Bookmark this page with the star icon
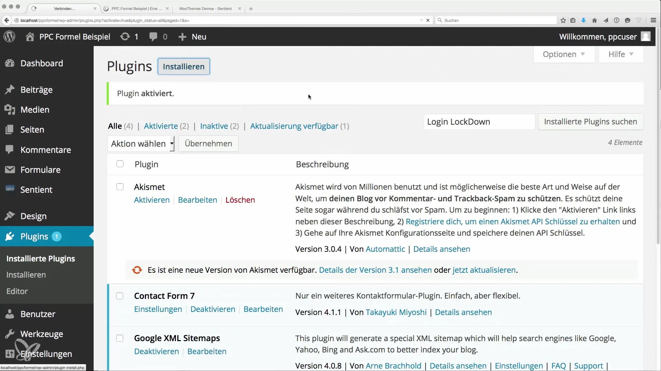This screenshot has width=661, height=371. (x=563, y=20)
